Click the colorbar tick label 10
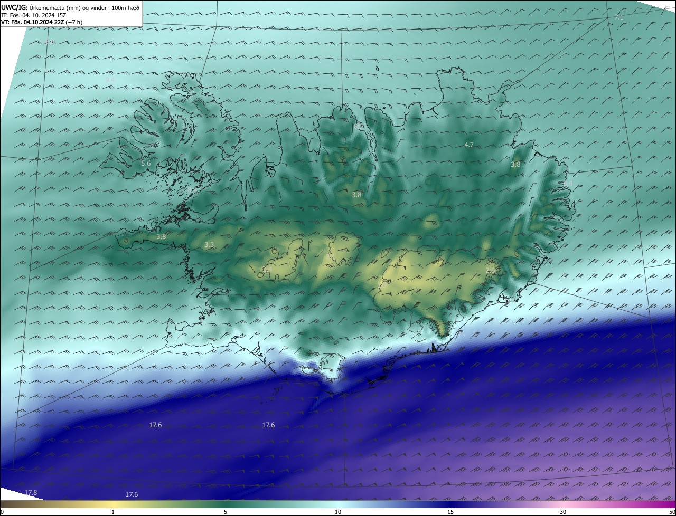This screenshot has width=676, height=516. point(338,512)
